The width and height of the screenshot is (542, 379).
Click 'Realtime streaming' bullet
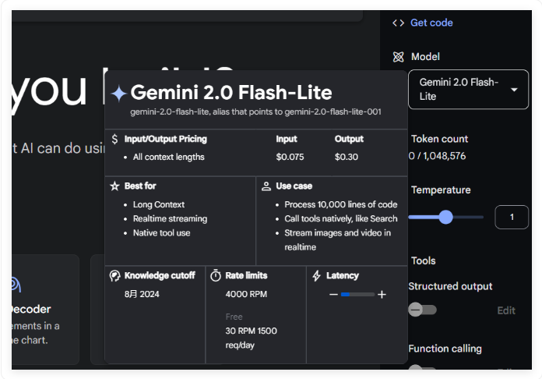[x=170, y=219]
